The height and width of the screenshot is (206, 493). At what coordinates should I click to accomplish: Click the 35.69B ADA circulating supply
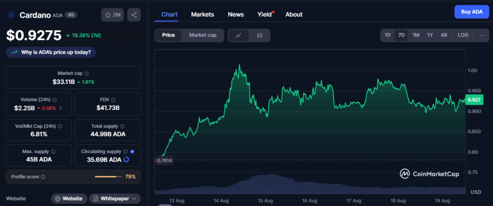[104, 159]
